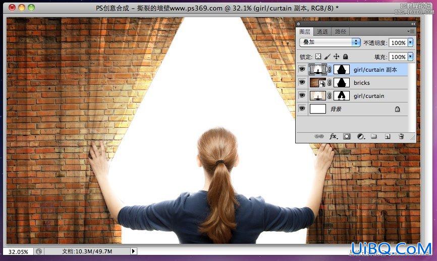The width and height of the screenshot is (437, 261).
Task: Click the 不透明度 100% input field
Action: [x=398, y=43]
